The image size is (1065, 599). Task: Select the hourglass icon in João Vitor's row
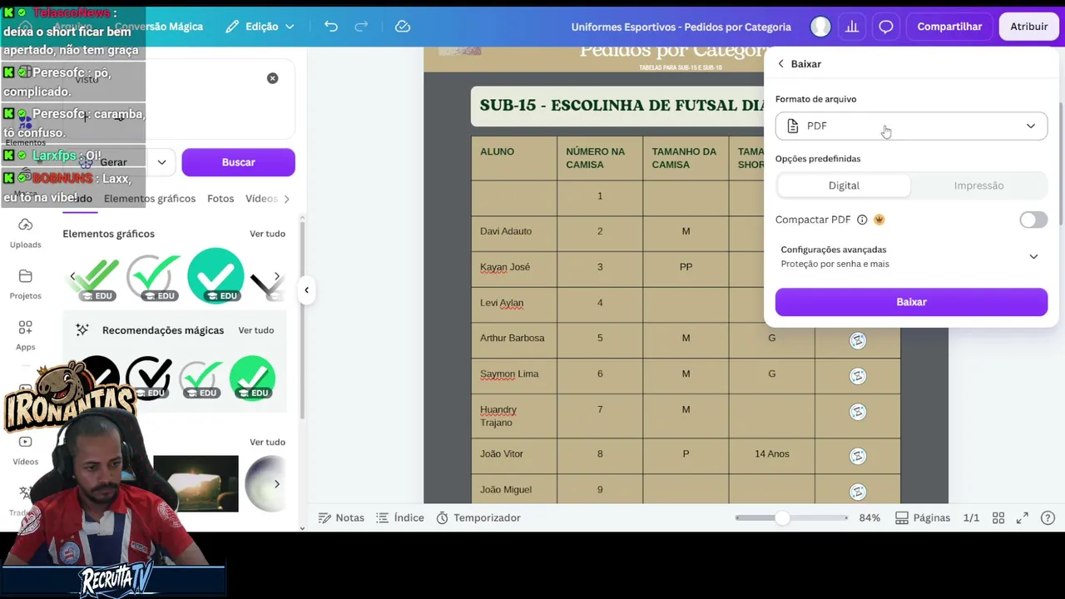[858, 456]
